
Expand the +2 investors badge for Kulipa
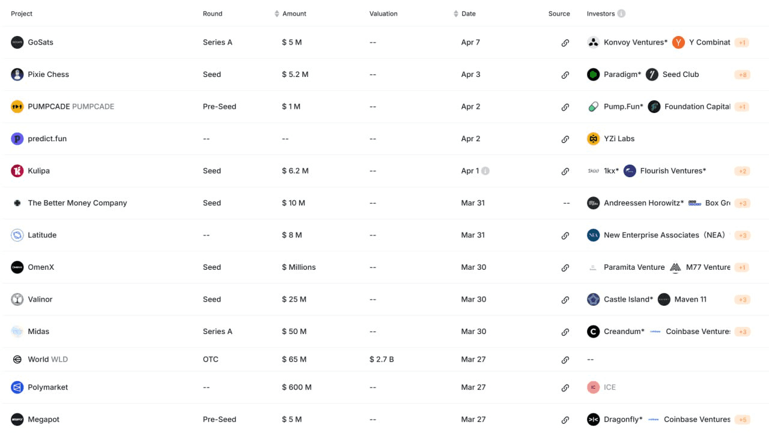[742, 171]
